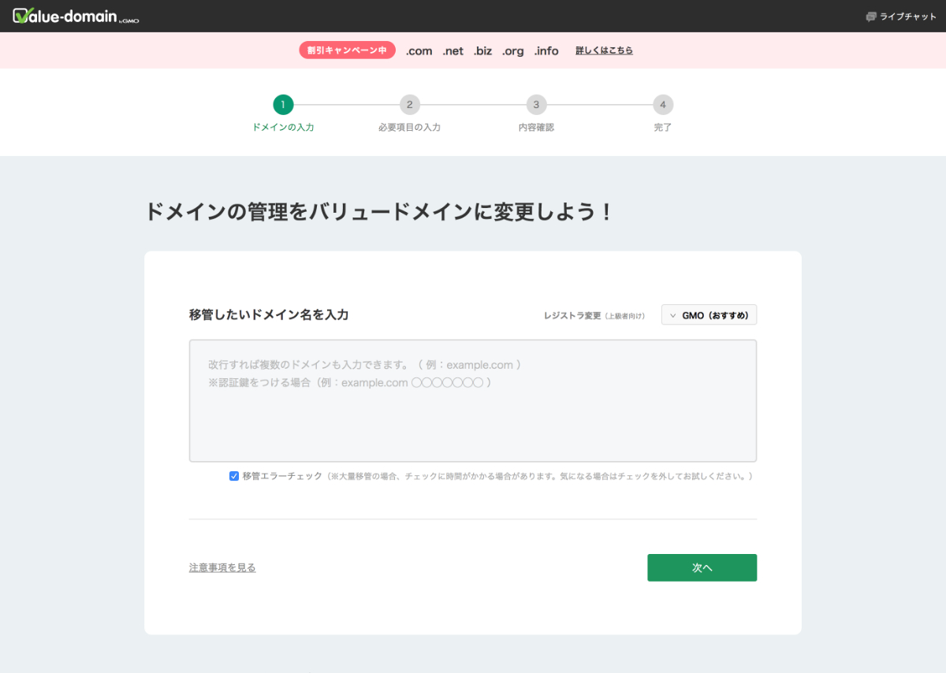Choose the .org item in campaign banner

[512, 51]
